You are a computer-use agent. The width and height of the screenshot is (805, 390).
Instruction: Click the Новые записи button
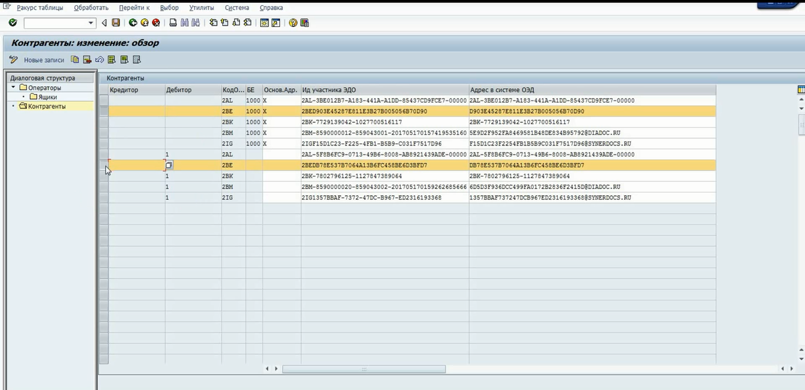pos(44,60)
